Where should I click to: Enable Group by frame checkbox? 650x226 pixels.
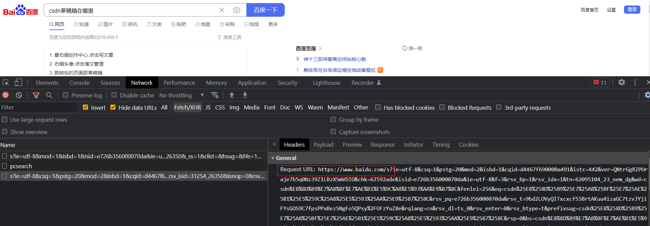coord(333,120)
